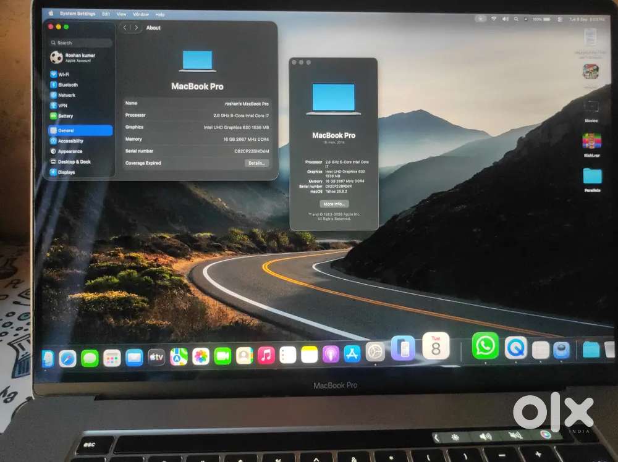Click the More Info... button
618x462 pixels.
coord(334,204)
